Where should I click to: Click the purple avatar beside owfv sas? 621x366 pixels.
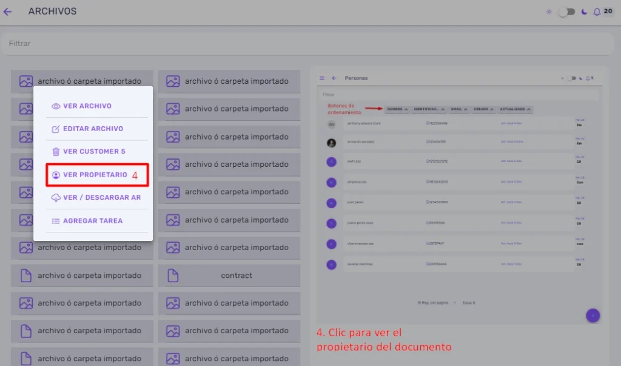332,162
